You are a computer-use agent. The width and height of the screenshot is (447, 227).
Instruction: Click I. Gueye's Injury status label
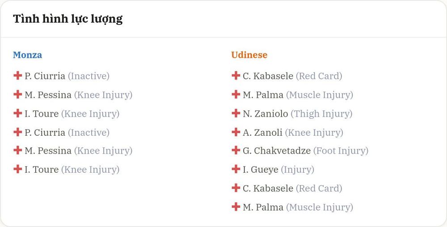pos(298,170)
